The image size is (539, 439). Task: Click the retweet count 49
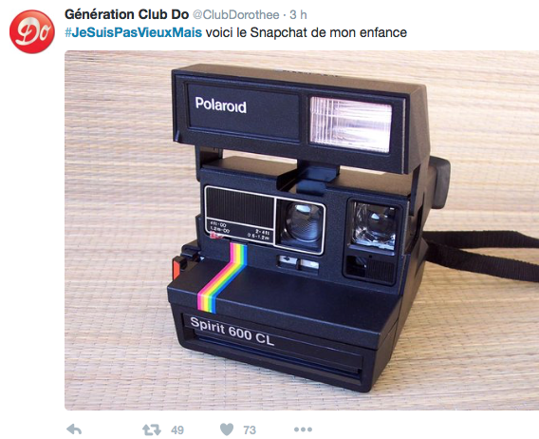[x=177, y=430]
